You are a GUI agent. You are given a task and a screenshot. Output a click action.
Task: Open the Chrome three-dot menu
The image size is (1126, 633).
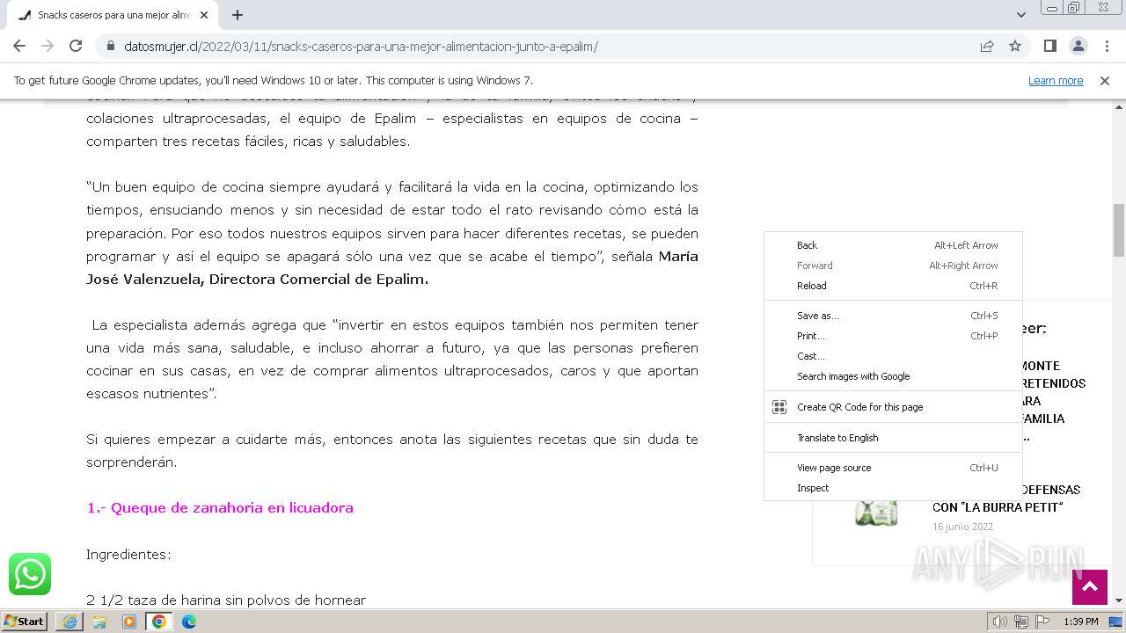[1106, 46]
